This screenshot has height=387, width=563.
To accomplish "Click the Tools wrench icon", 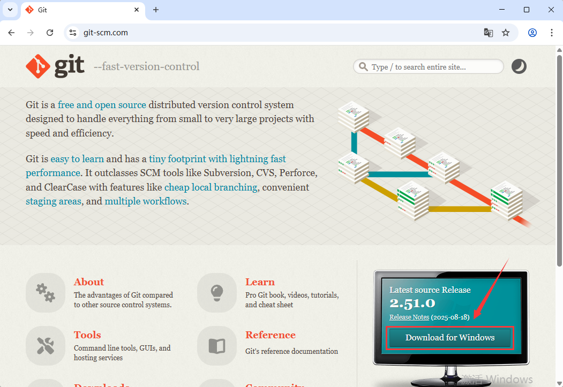I will (45, 345).
